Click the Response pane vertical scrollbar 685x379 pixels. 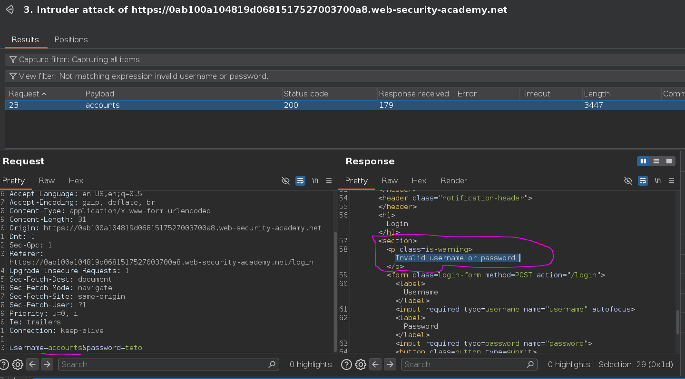[x=678, y=322]
